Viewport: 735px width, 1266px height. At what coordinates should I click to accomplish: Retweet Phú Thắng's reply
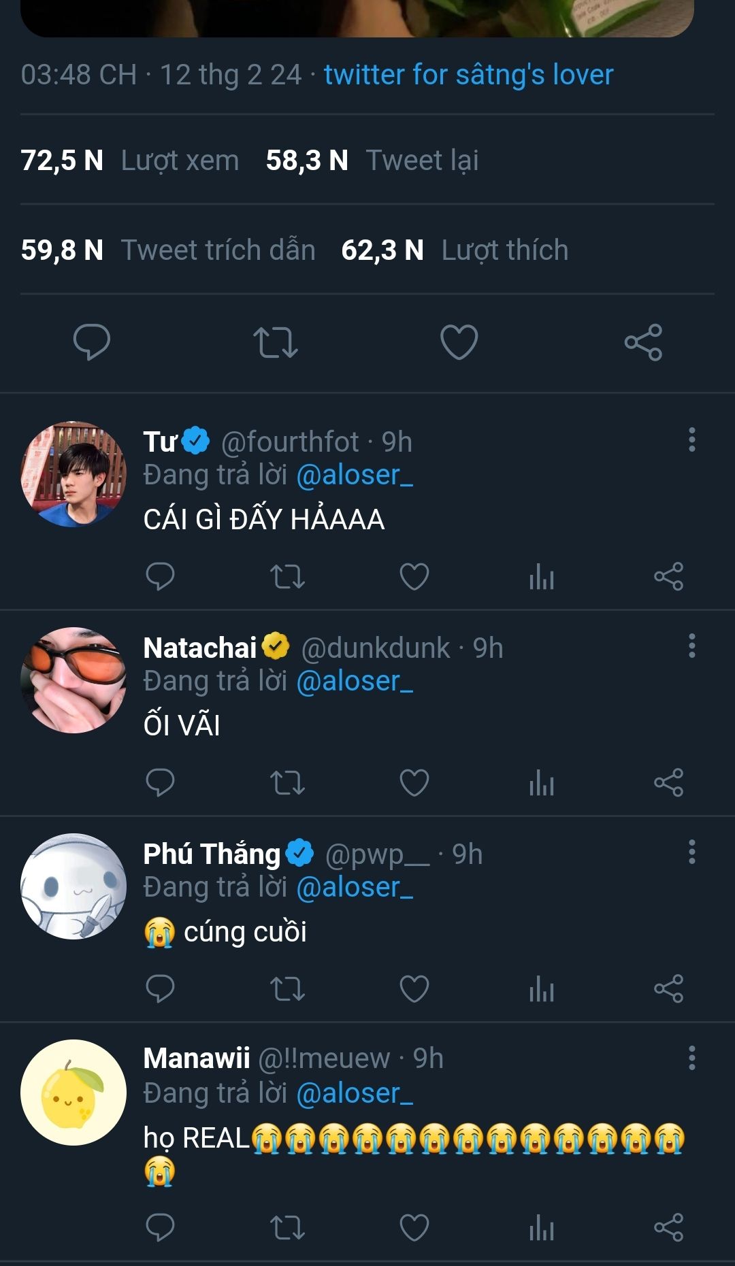287,989
